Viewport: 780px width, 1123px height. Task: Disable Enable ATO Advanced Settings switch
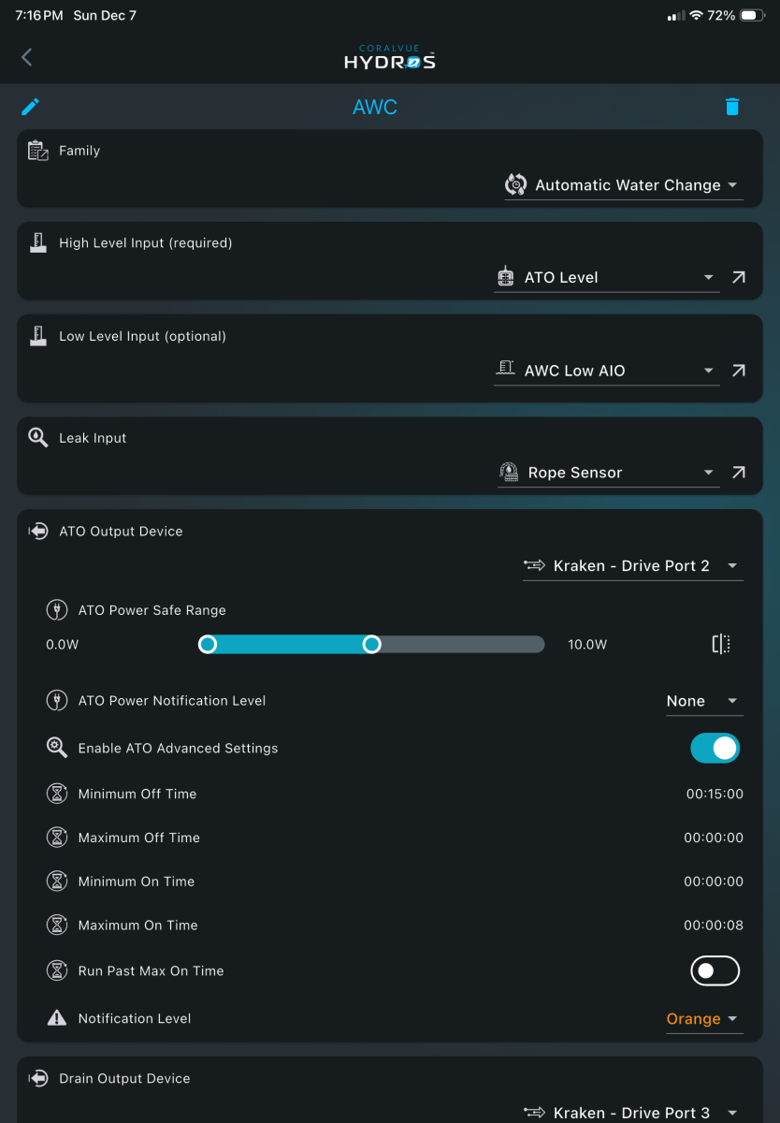715,748
